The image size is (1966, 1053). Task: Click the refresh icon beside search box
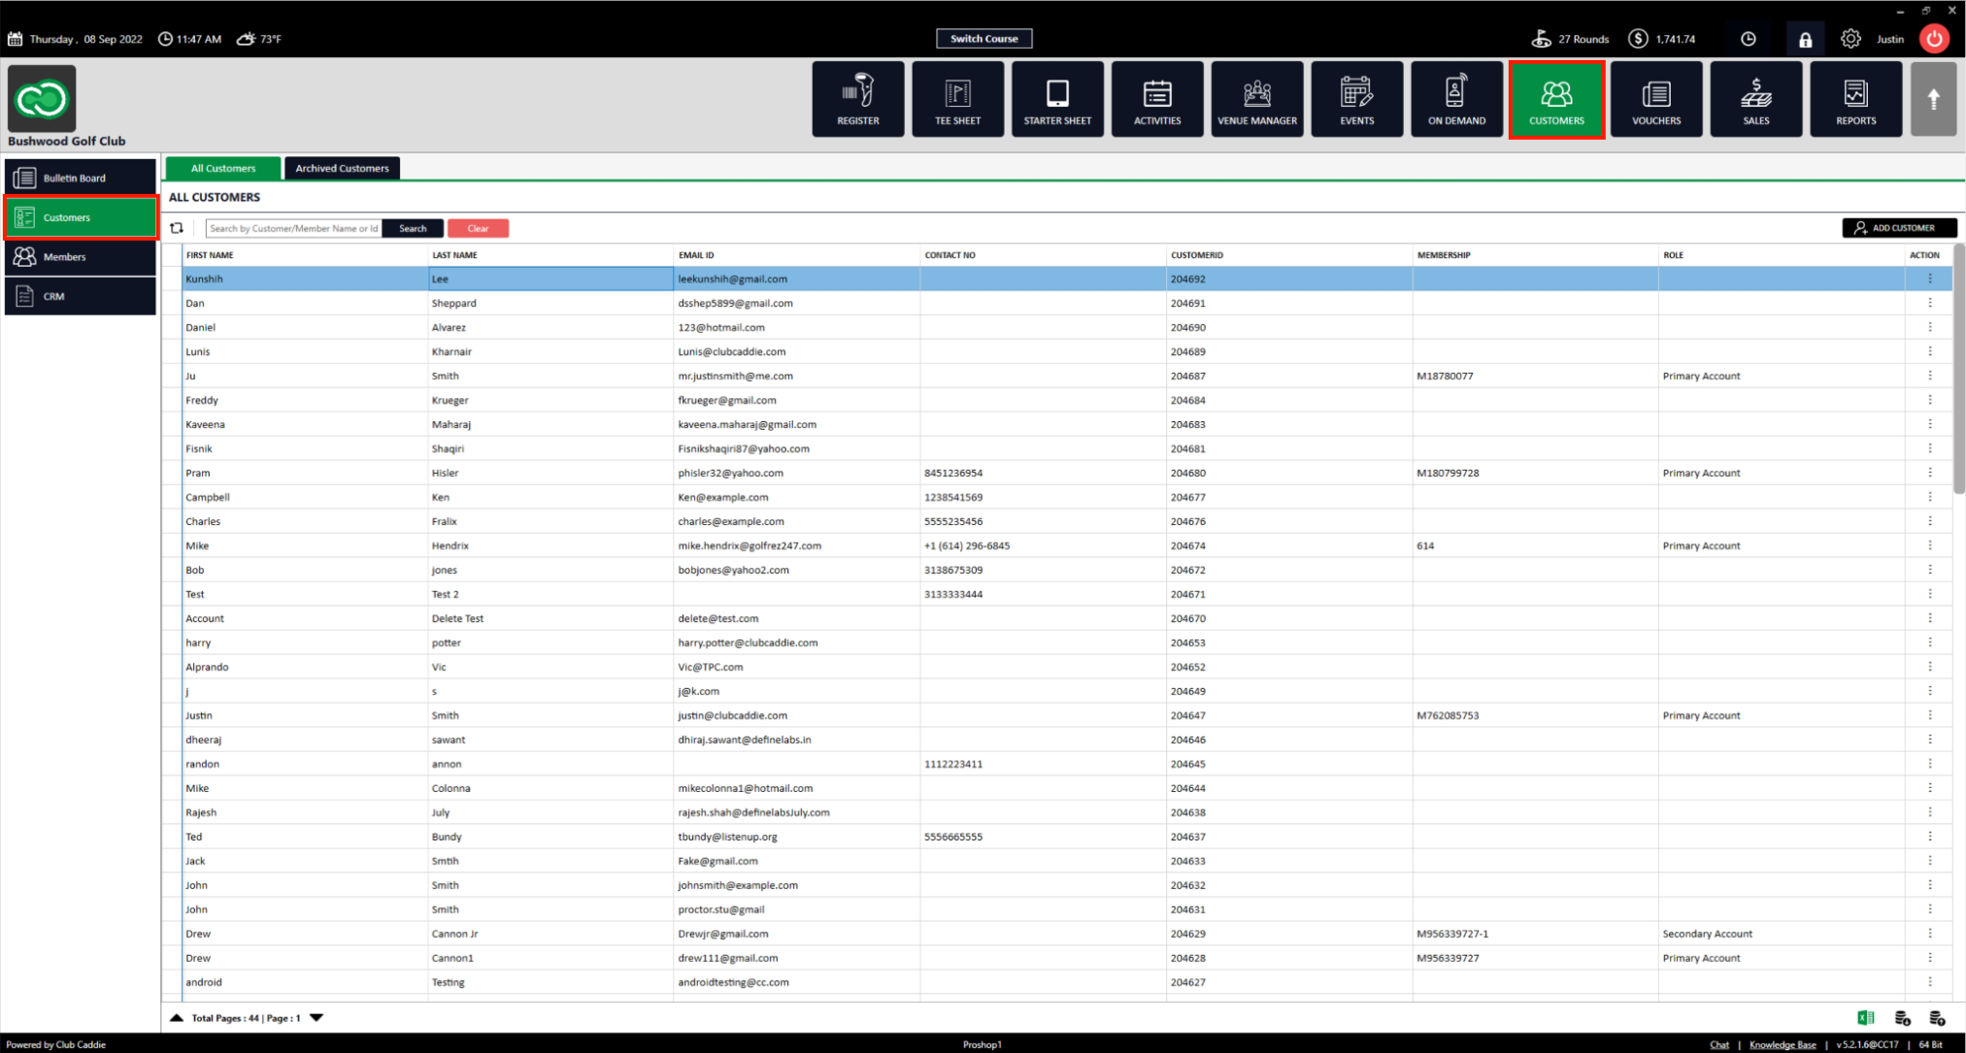point(177,228)
